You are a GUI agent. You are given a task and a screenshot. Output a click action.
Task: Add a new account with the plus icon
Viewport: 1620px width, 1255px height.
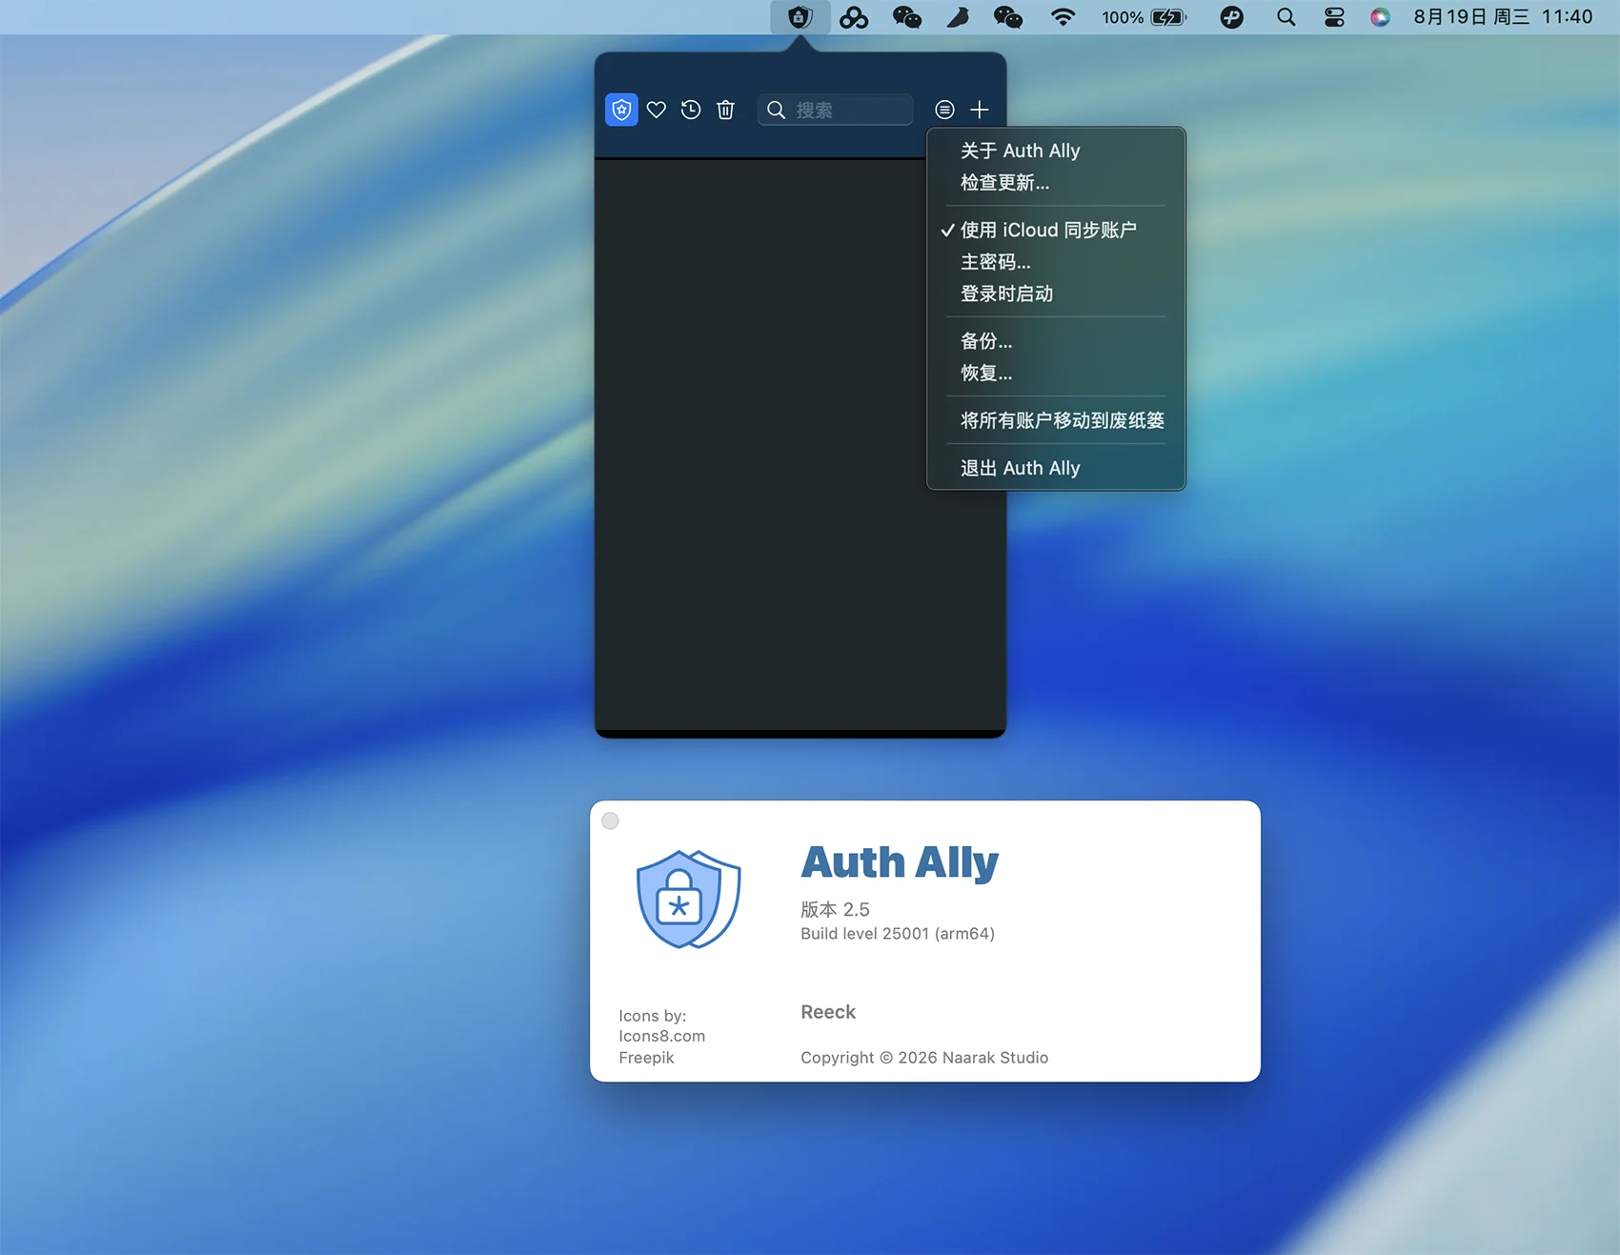pos(980,110)
